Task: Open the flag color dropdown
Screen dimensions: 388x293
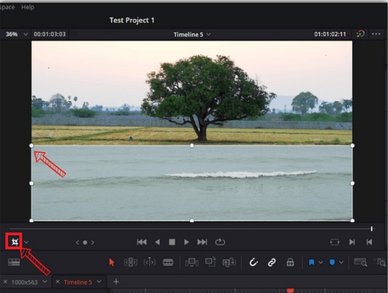Action: point(321,263)
